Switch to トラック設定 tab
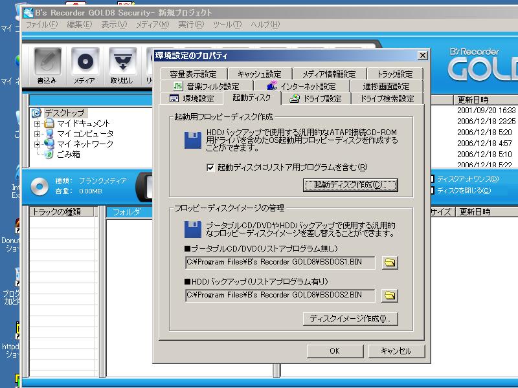 [x=395, y=74]
